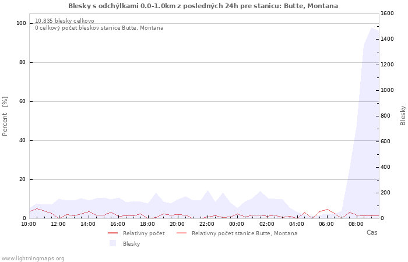Viewport: 408px width, 262px height.
Task: Click the 100 percent left axis value
Action: [x=22, y=23]
